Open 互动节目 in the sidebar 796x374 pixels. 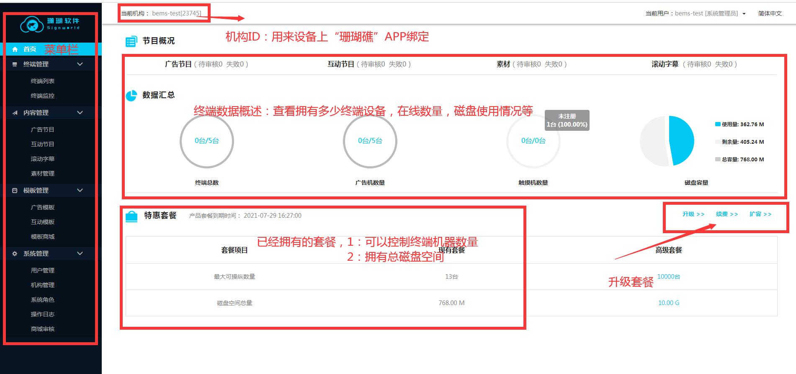[x=43, y=144]
